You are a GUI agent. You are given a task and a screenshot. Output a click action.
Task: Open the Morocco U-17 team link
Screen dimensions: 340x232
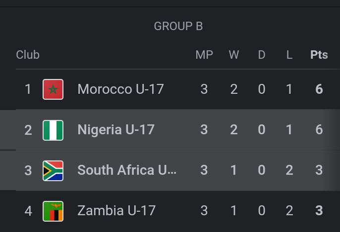pos(120,89)
